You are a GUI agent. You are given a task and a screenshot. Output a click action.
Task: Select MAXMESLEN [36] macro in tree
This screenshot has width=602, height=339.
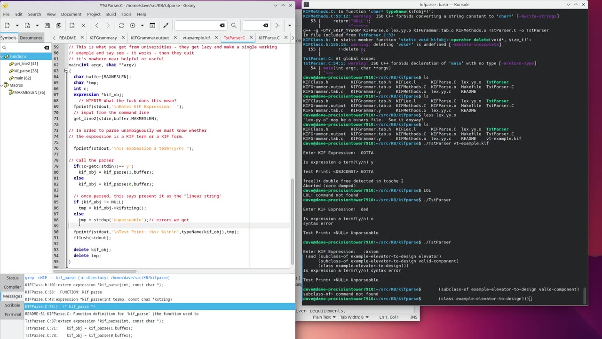30,92
